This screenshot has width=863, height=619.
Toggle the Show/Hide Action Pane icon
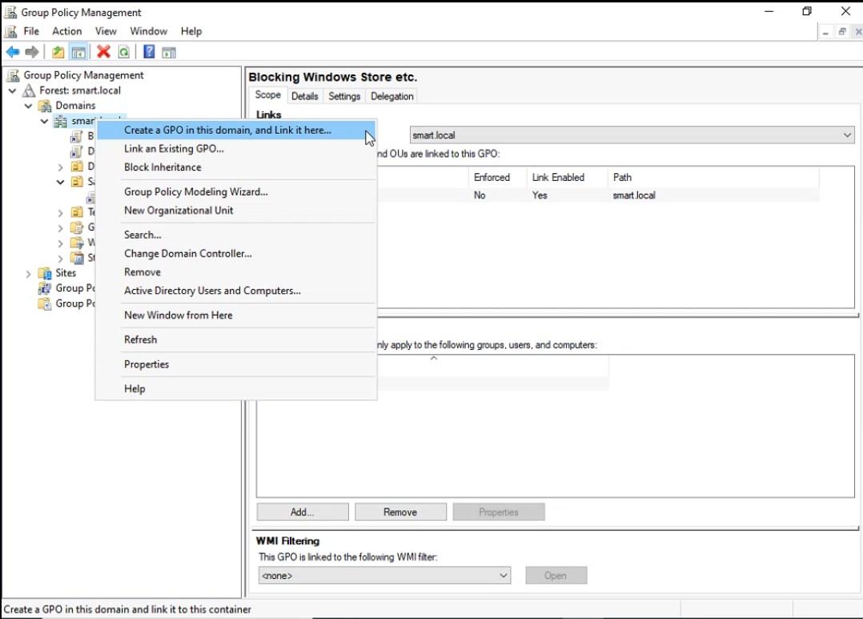(169, 52)
